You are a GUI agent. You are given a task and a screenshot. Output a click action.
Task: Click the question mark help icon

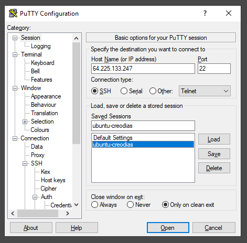[205, 13]
